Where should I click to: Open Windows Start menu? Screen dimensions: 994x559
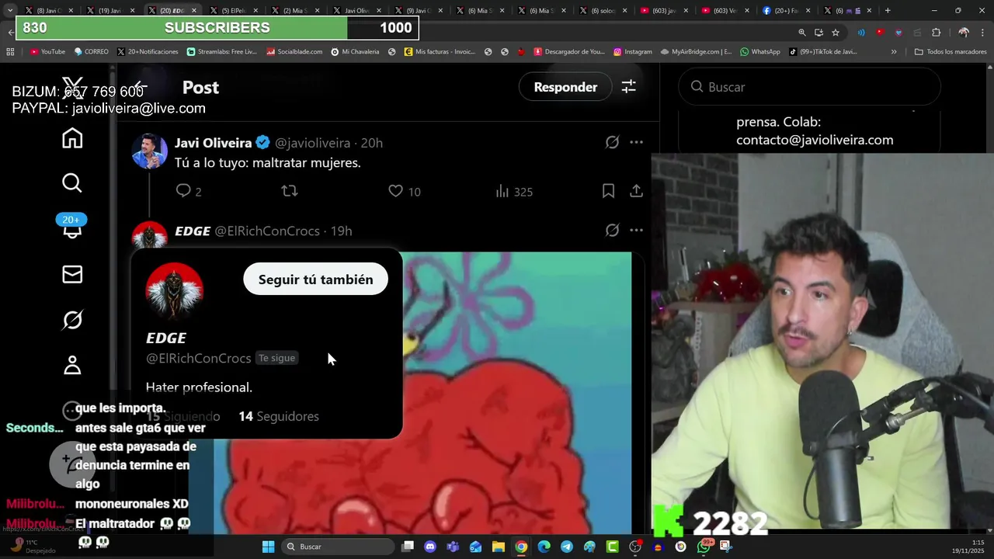coord(268,547)
